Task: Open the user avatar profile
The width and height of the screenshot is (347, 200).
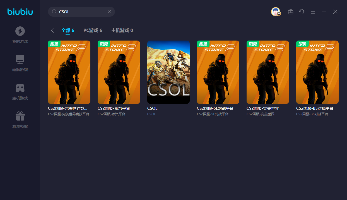Action: (276, 12)
